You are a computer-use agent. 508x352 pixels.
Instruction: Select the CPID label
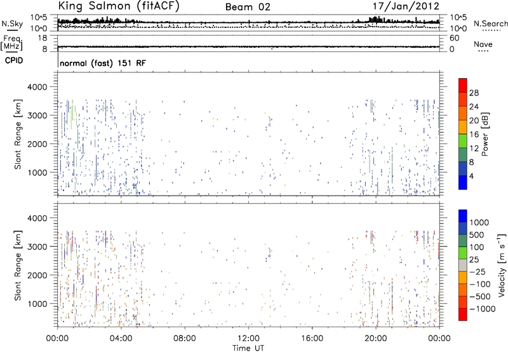(14, 60)
